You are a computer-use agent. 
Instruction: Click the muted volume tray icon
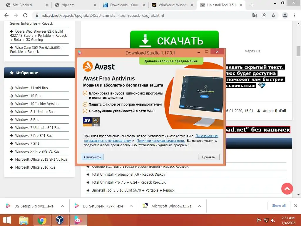click(273, 220)
